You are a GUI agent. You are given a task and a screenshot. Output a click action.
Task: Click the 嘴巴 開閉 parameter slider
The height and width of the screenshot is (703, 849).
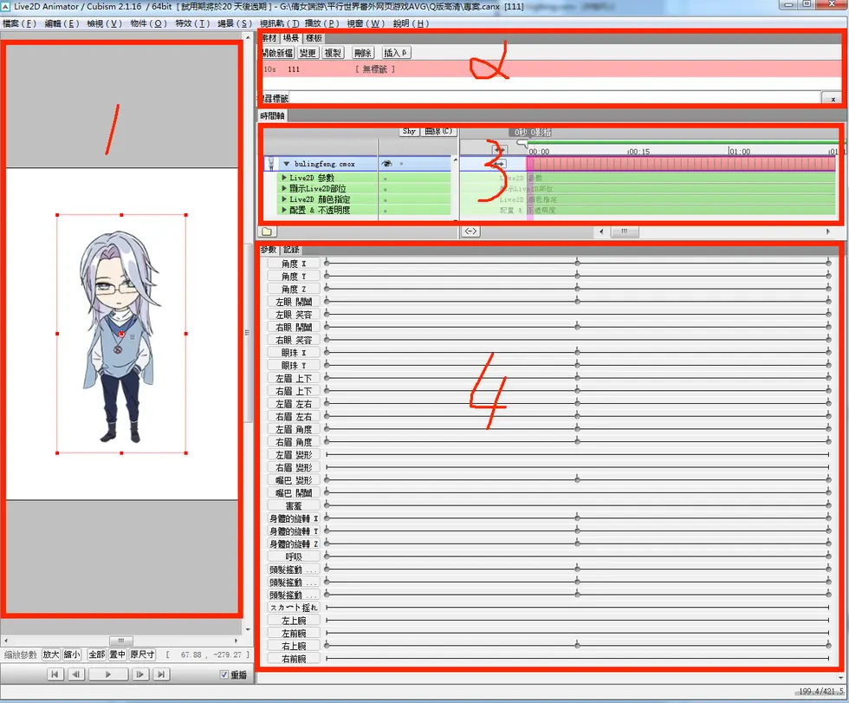[577, 491]
